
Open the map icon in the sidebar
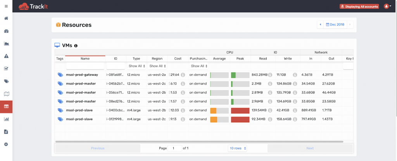6,93
